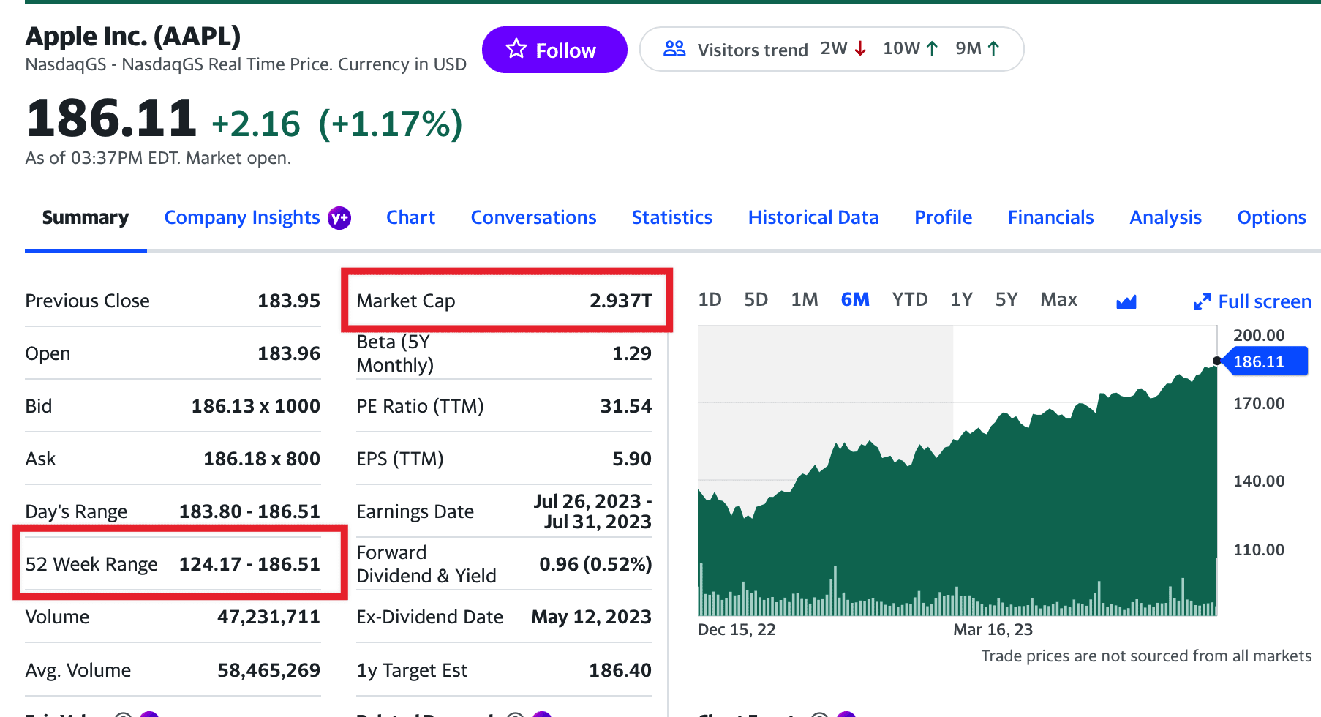The width and height of the screenshot is (1321, 717).
Task: Select the 1Y chart range
Action: coord(961,300)
